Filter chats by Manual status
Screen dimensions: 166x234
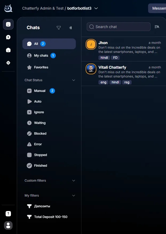point(49,91)
